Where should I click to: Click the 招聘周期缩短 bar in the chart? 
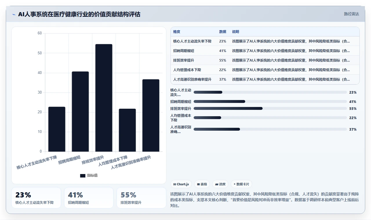(80, 112)
